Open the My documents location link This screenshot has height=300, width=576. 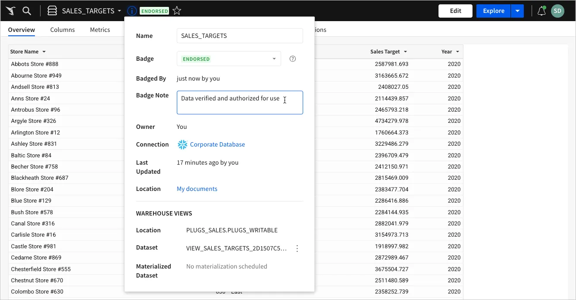197,189
